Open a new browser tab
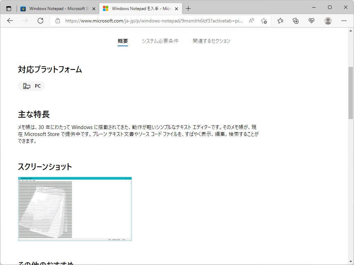 coord(188,8)
